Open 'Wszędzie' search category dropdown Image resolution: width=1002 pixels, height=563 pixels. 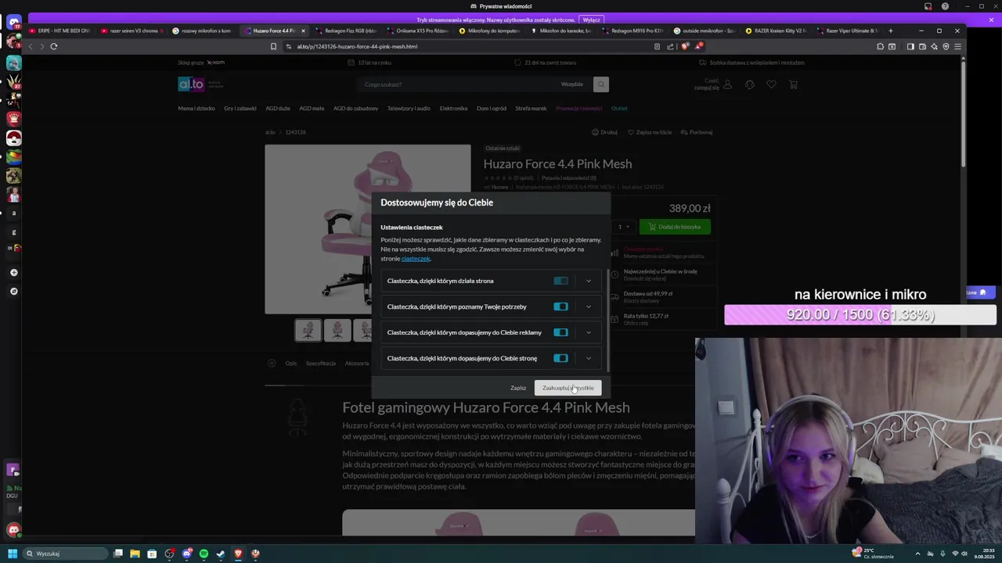click(x=571, y=84)
